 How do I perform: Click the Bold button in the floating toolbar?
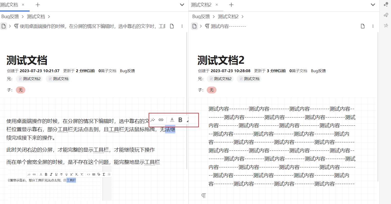(180, 120)
